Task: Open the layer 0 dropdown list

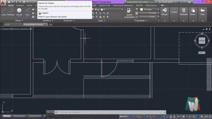Action: coord(122,10)
